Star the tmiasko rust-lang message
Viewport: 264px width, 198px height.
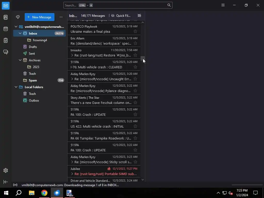pyautogui.click(x=135, y=55)
